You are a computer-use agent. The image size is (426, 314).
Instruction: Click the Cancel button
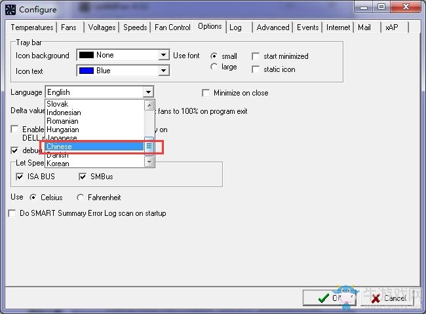tap(387, 298)
